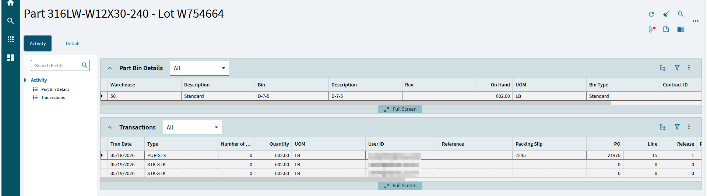
Task: Click the new document page icon
Action: 666,29
